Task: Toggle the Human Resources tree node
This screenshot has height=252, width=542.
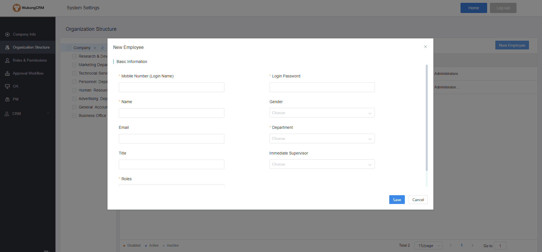Action: coord(74,90)
